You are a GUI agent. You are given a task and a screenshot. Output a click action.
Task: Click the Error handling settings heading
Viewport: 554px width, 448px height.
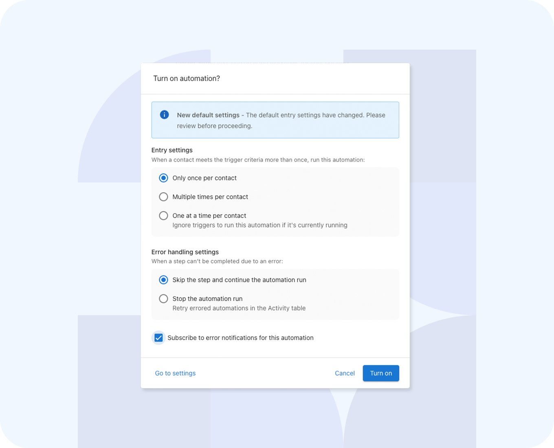(x=185, y=252)
